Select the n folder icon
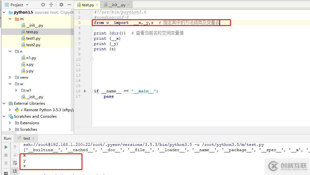Screen dimensions: 310x175 click(x=17, y=51)
